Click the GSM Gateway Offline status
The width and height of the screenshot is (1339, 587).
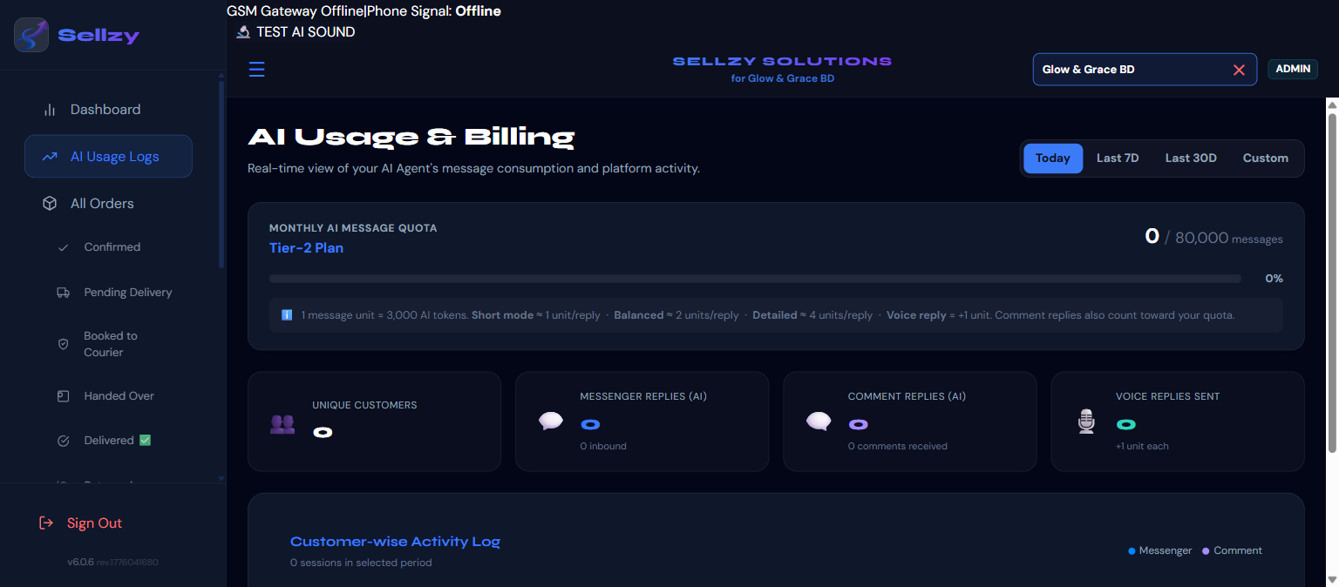click(x=295, y=11)
